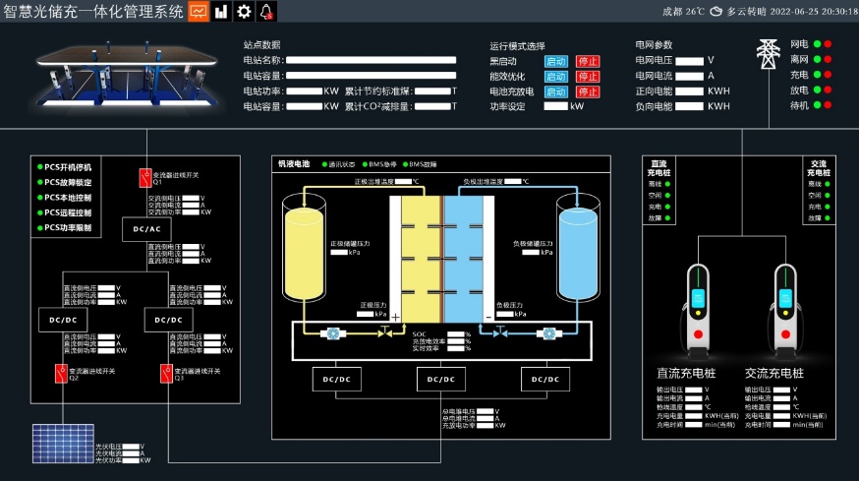
Task: Toggle the Q2 converter inlet switch
Action: pyautogui.click(x=60, y=372)
